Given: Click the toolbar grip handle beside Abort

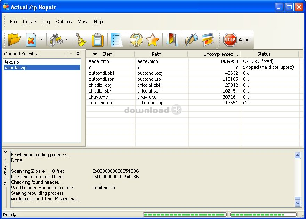Looking at the screenshot, I should coord(220,40).
